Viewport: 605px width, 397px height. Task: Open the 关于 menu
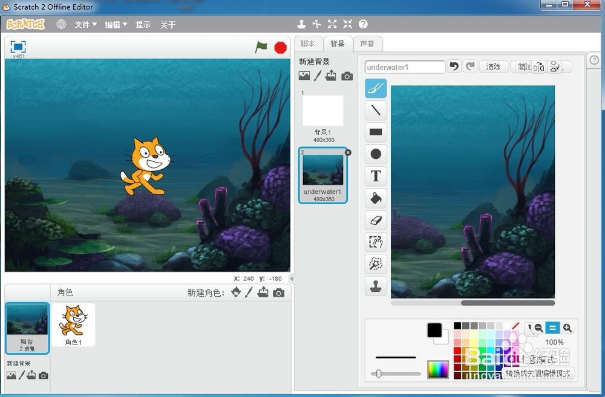[168, 25]
